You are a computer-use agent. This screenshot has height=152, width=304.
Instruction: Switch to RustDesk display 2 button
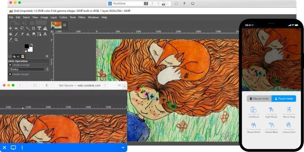152,3
